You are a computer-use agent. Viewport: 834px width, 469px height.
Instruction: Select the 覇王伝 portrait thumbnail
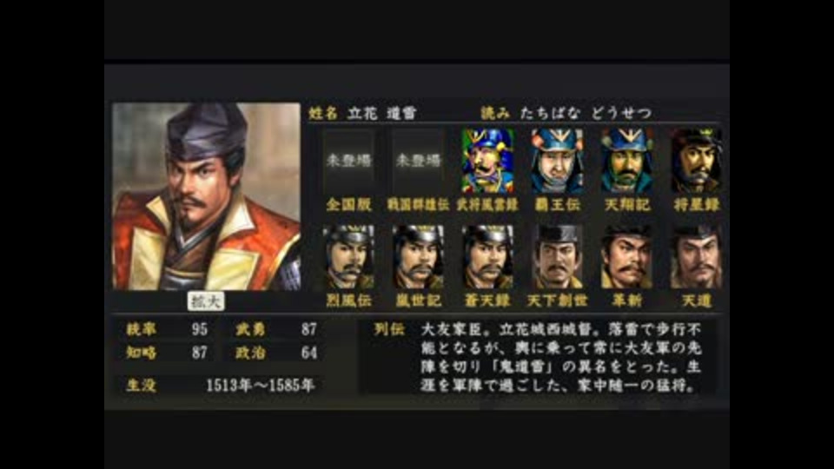click(557, 161)
